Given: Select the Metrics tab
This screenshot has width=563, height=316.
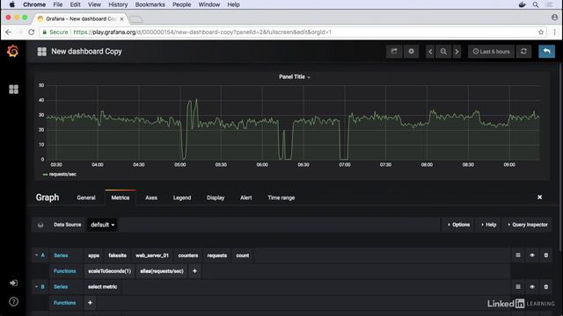Looking at the screenshot, I should click(x=121, y=197).
